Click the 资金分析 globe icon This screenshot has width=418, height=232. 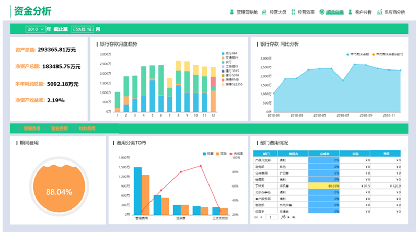[x=322, y=11]
